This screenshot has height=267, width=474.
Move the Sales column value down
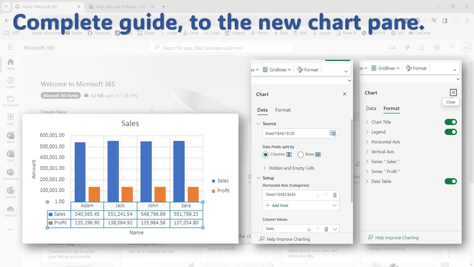pos(309,229)
